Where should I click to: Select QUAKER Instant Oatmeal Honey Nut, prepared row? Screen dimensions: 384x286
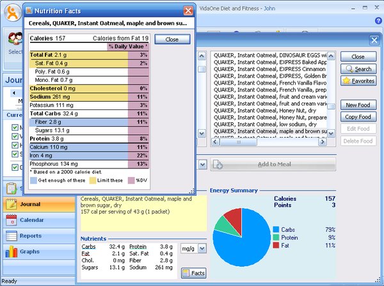click(270, 117)
